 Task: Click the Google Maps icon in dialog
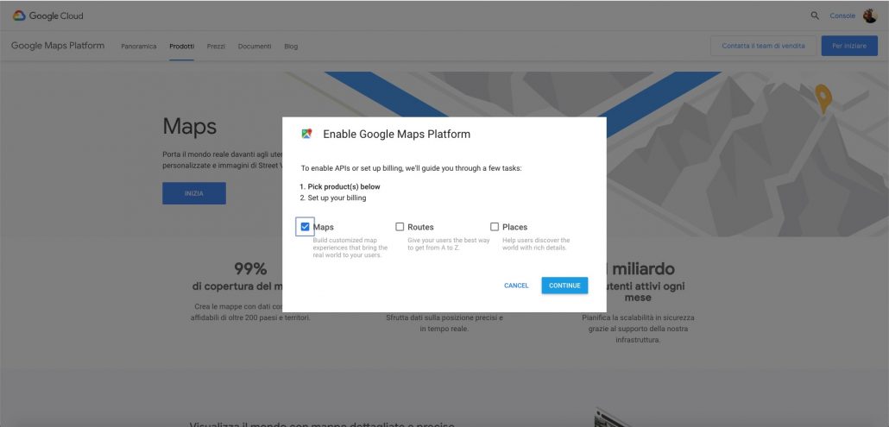[x=306, y=135]
